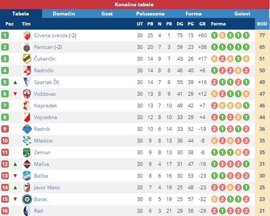Click the green up arrow beside Mačva
The width and height of the screenshot is (270, 216).
point(15,164)
